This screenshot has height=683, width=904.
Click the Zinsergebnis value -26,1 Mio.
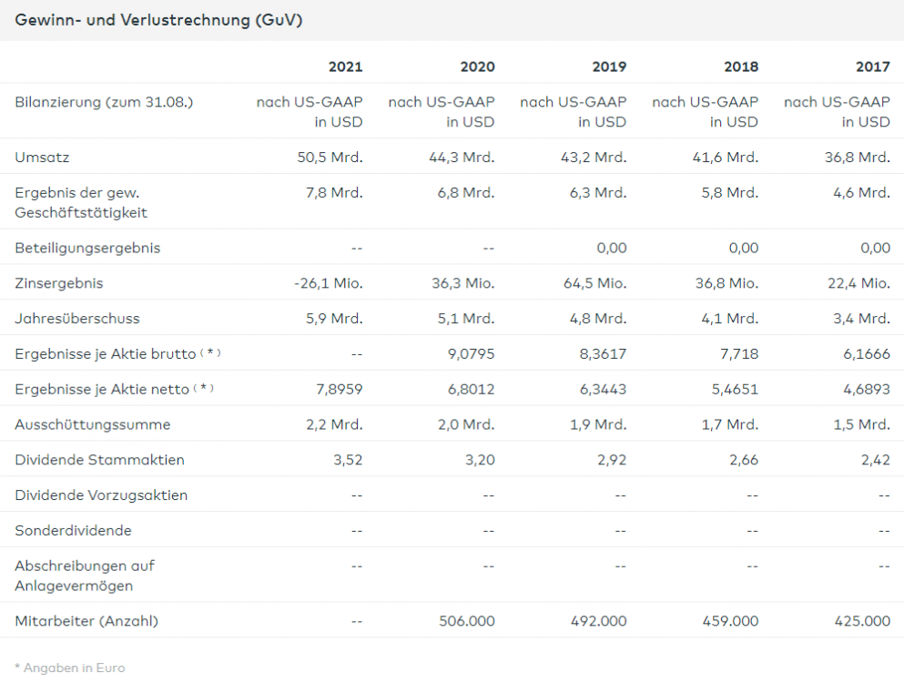(328, 283)
